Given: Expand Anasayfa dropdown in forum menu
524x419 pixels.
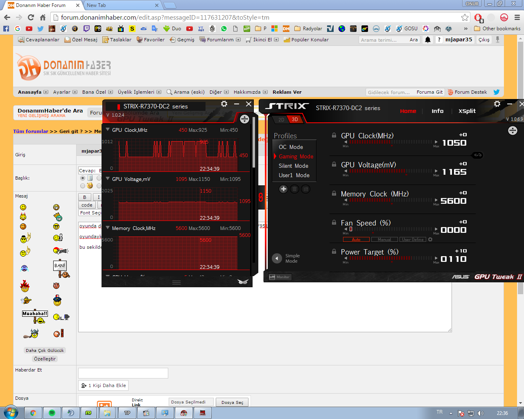Looking at the screenshot, I should 46,92.
